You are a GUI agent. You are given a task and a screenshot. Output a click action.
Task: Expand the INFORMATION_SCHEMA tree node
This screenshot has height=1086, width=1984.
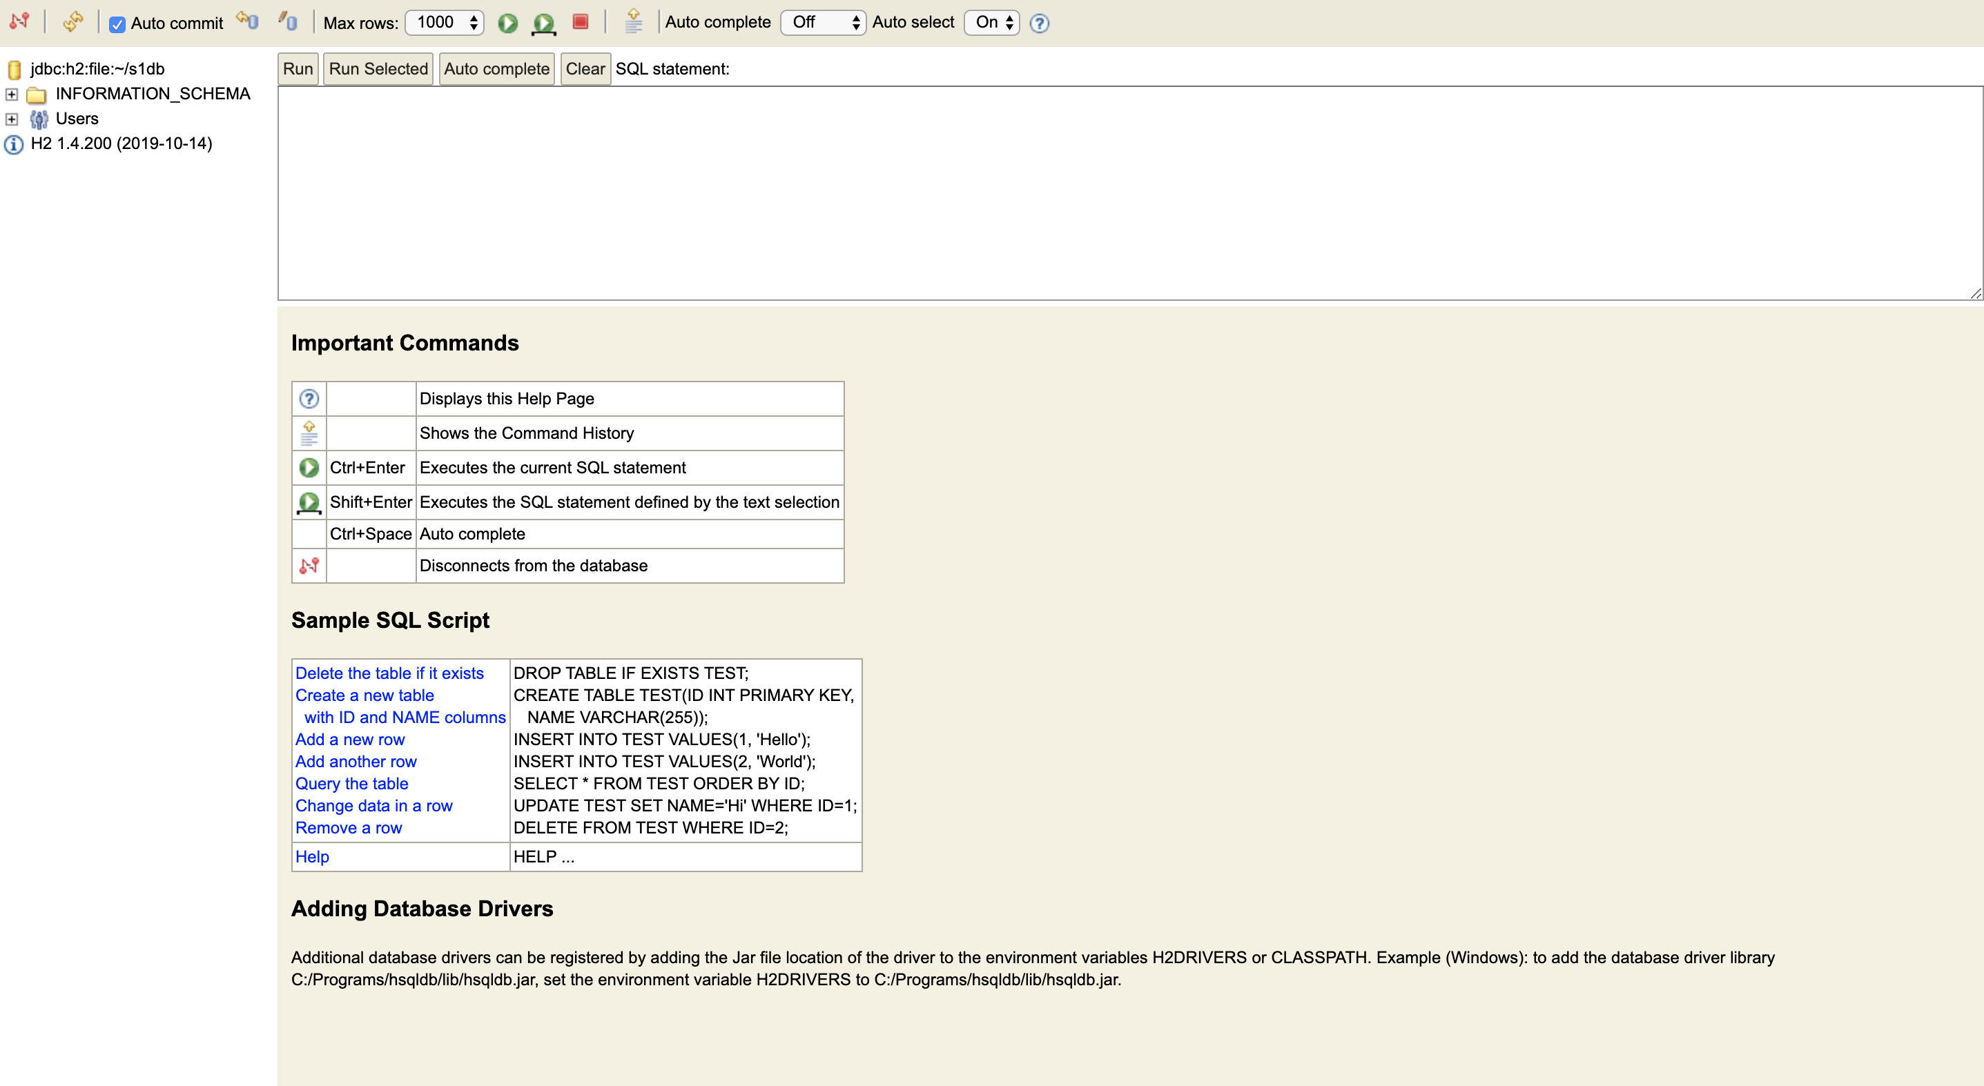point(12,94)
